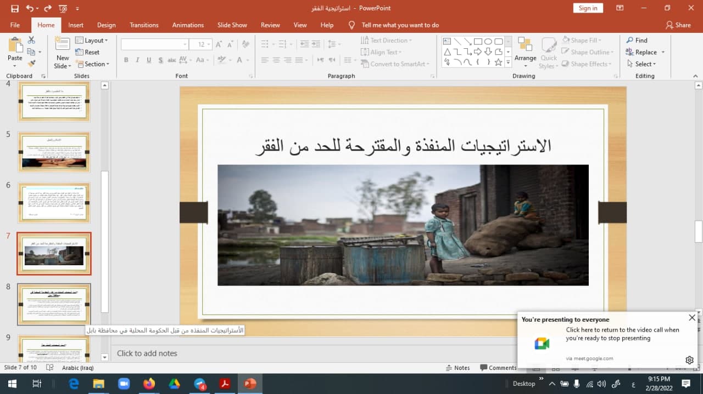Screen dimensions: 703x394
Task: Toggle Justify alignment for paragraph
Action: tap(299, 60)
